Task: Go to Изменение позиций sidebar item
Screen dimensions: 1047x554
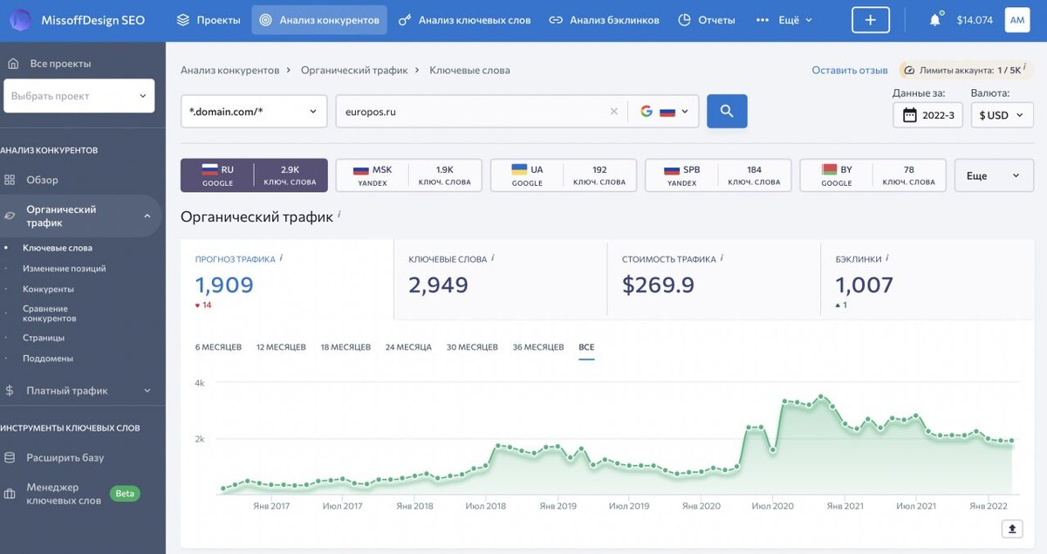Action: coord(65,269)
